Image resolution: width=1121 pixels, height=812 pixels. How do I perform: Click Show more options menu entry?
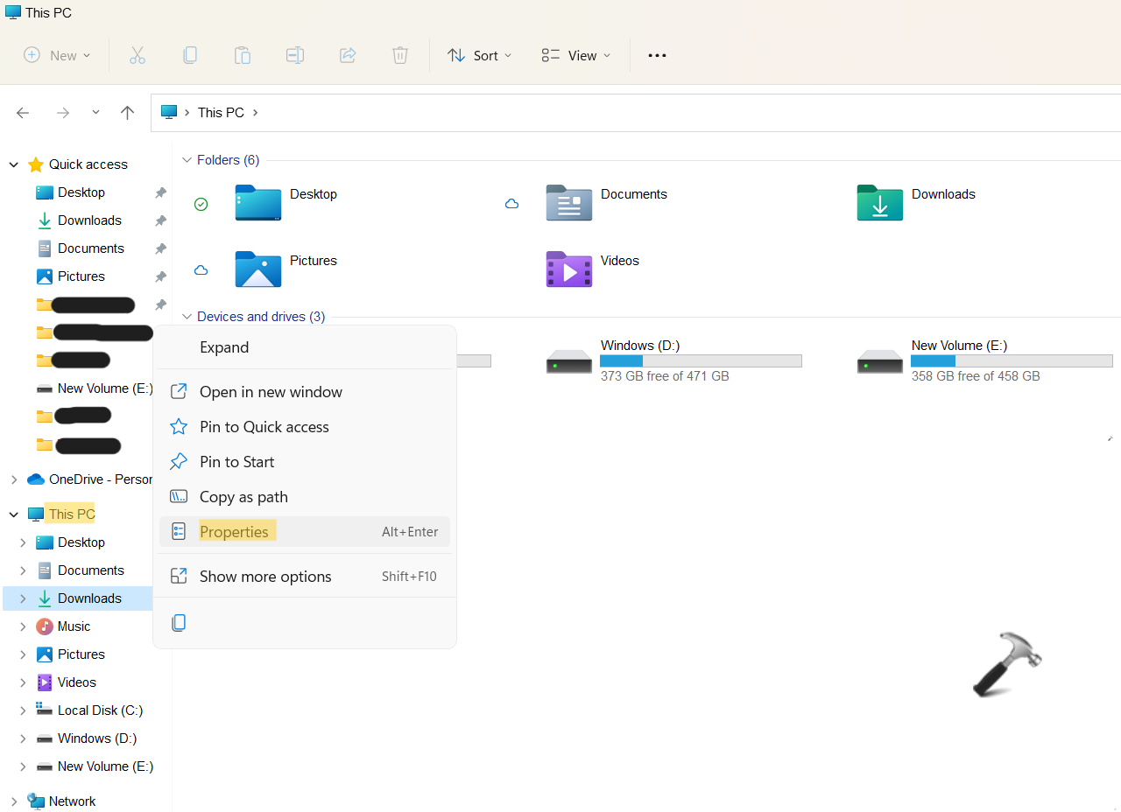click(x=265, y=577)
